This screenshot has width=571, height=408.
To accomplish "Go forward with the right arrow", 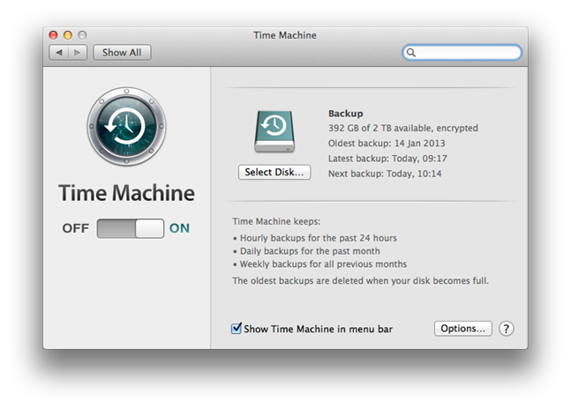I will pyautogui.click(x=78, y=53).
